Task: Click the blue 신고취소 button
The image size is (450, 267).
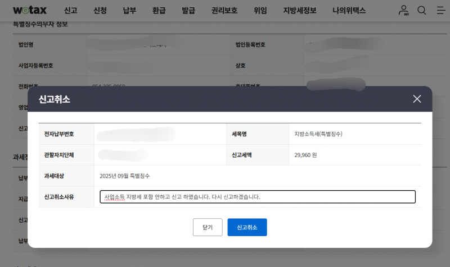Action: pos(247,227)
